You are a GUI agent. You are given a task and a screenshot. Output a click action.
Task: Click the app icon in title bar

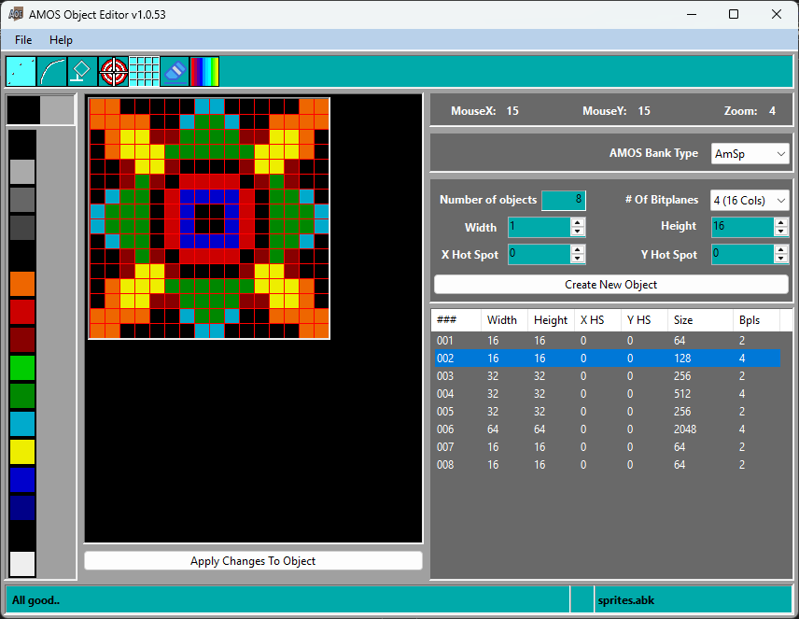tap(16, 14)
